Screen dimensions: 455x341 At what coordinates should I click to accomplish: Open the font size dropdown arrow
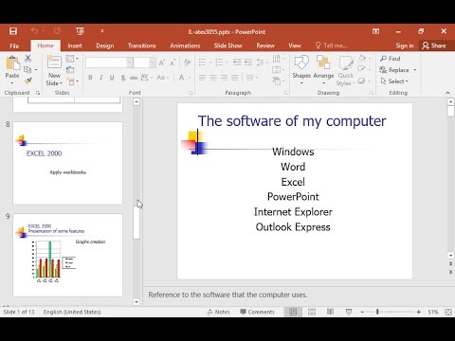pyautogui.click(x=153, y=63)
